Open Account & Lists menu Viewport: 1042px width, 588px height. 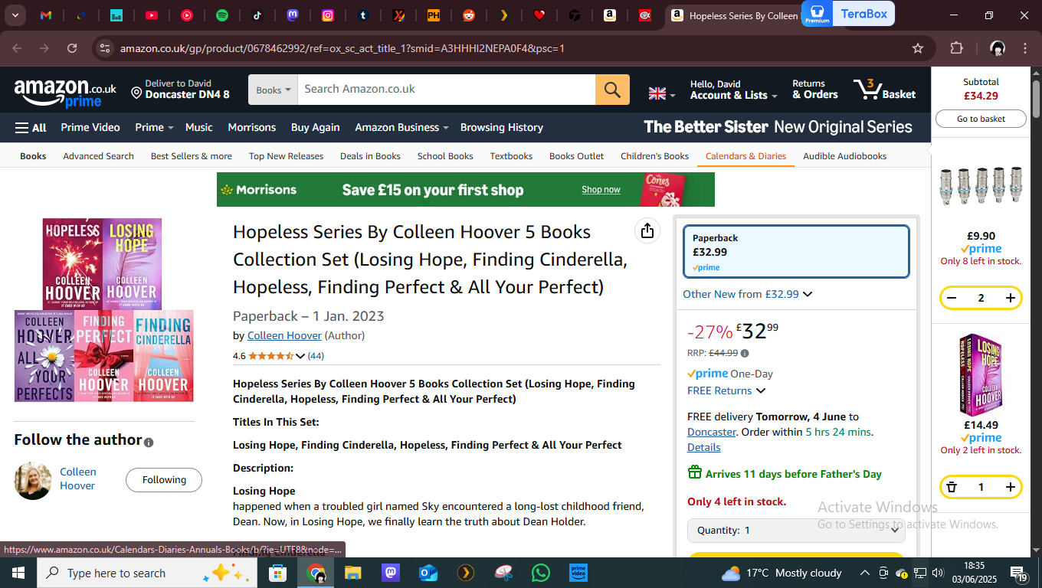733,90
